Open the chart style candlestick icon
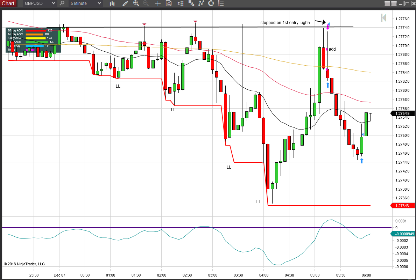This screenshot has height=280, width=416. [x=112, y=3]
